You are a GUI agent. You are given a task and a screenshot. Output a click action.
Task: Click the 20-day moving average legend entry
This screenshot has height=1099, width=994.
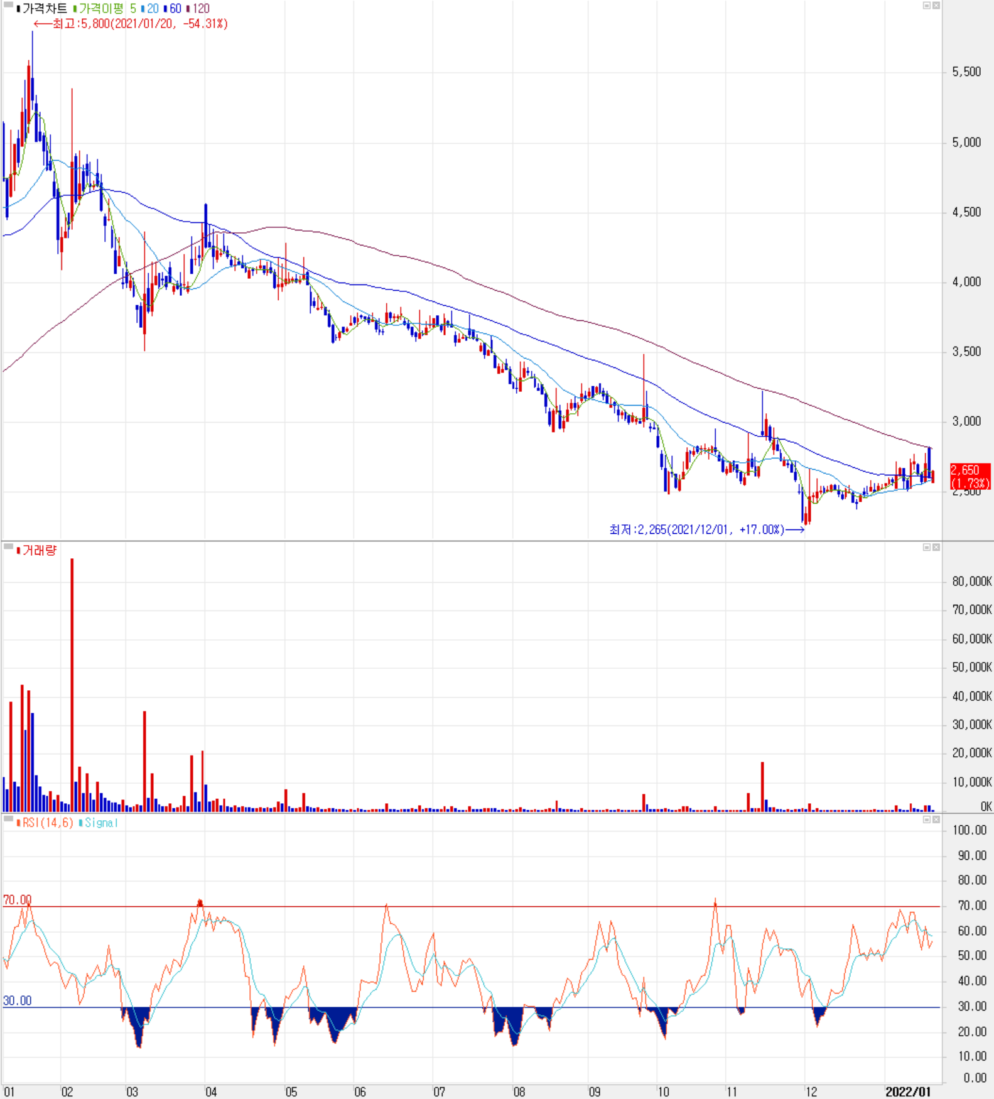tap(151, 9)
